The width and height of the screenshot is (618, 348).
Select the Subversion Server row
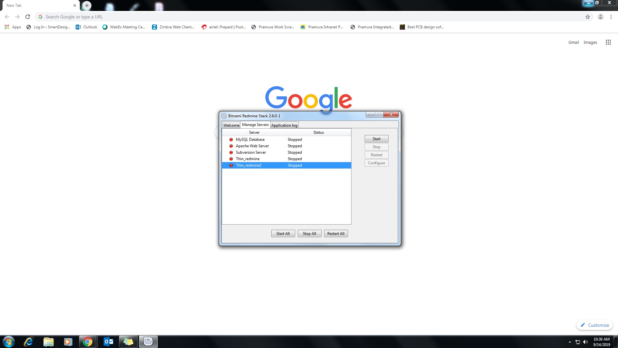[x=286, y=152]
